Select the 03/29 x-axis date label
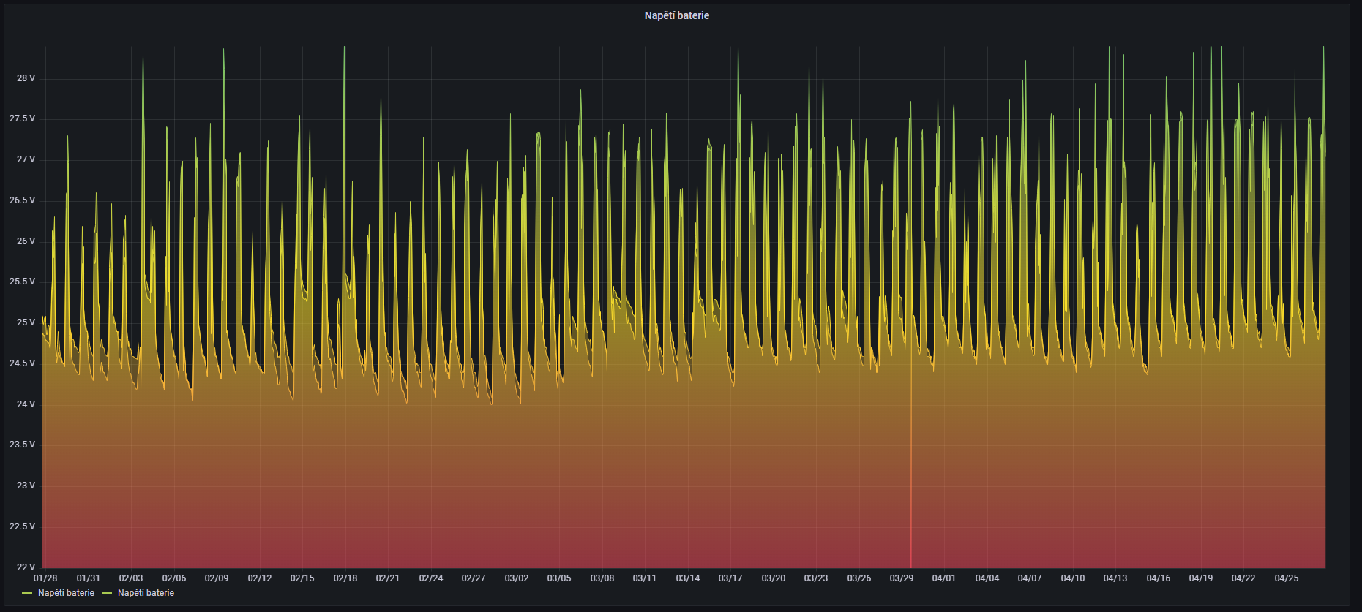The image size is (1362, 612). click(901, 578)
